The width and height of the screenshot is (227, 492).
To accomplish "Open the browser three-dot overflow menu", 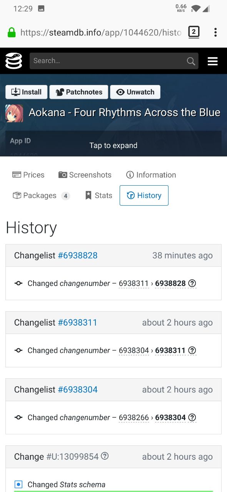I will (x=215, y=32).
